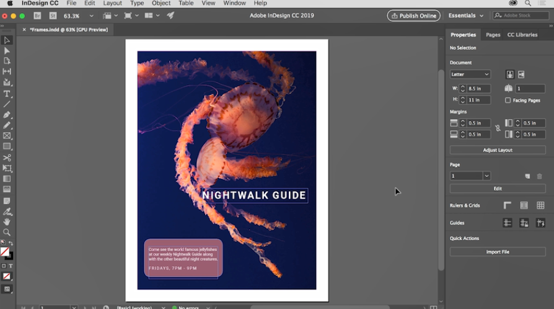Open the Object menu
Screen dimensions: 554x309
(161, 3)
